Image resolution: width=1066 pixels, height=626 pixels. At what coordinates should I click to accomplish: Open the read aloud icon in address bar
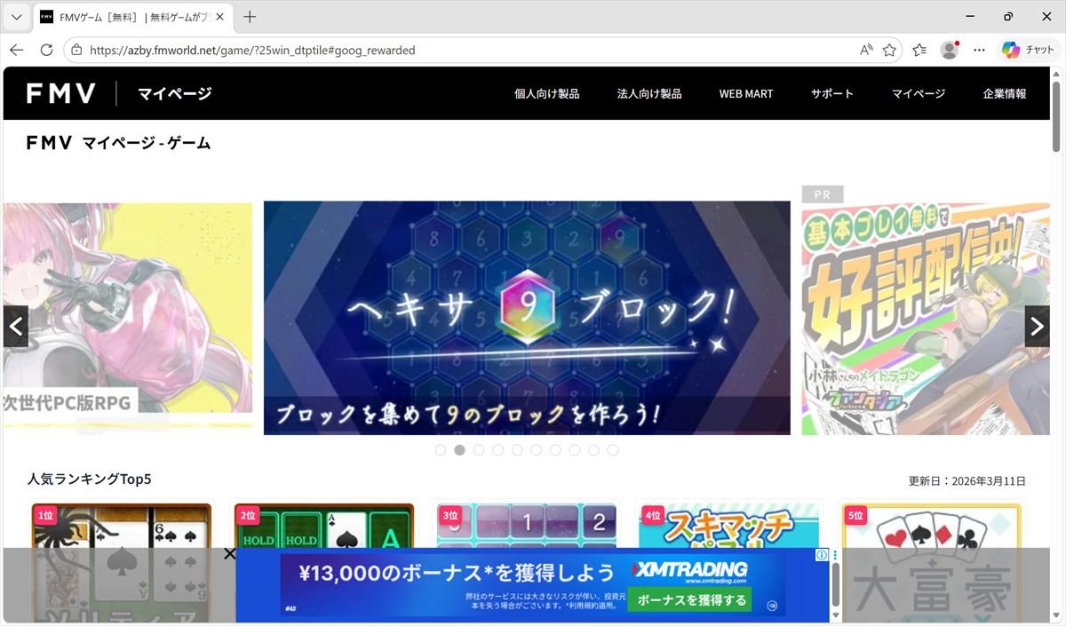click(x=866, y=51)
